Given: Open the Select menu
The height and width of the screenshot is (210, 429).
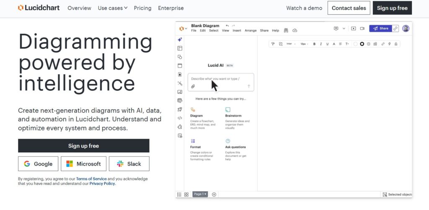Looking at the screenshot, I should tap(214, 30).
